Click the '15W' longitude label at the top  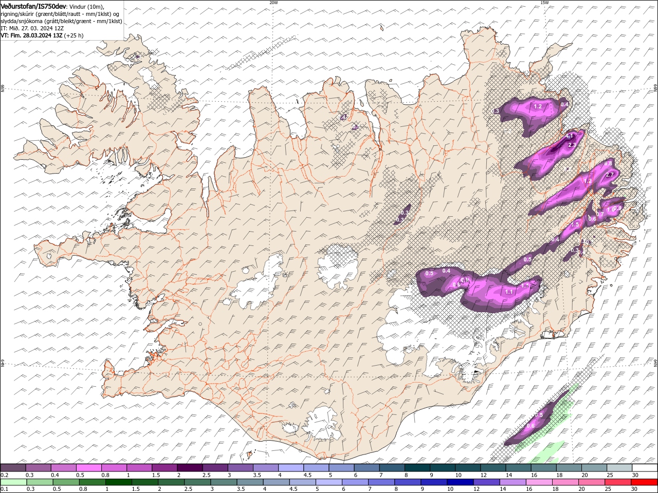point(544,3)
